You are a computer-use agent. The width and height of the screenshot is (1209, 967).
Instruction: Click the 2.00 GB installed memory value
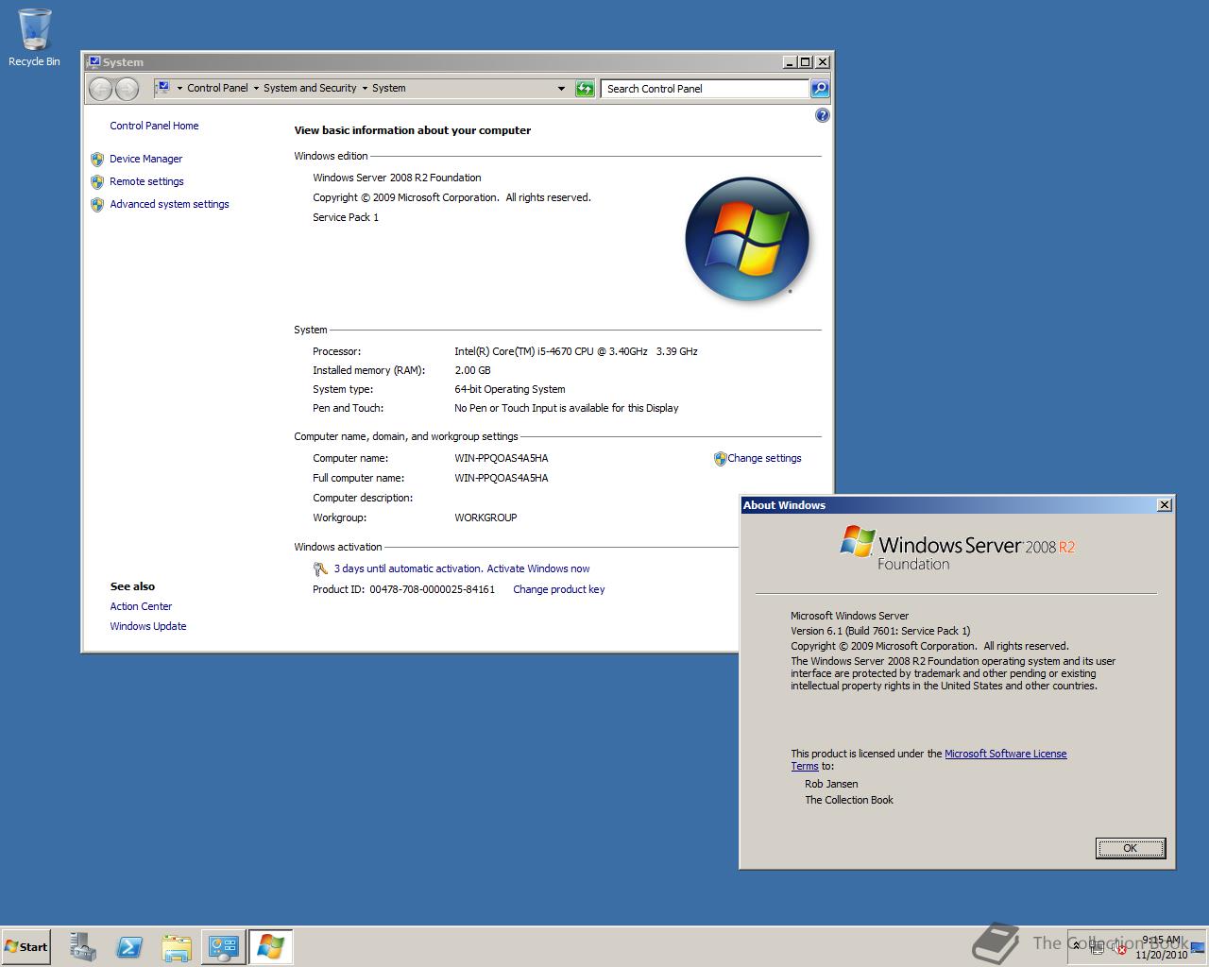pyautogui.click(x=472, y=371)
